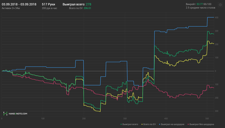Toggle the 'Выиграл на шоудауне' blue legend entry
This screenshot has width=225, height=128.
pyautogui.click(x=172, y=124)
